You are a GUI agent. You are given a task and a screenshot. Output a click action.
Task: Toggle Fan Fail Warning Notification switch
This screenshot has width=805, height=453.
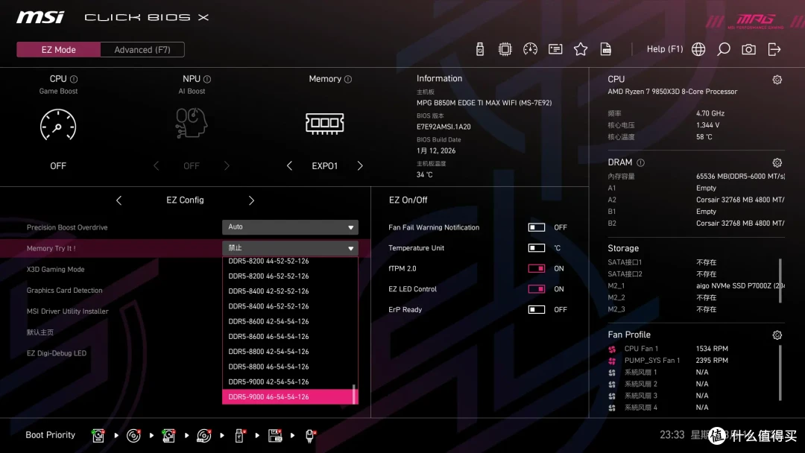tap(537, 227)
